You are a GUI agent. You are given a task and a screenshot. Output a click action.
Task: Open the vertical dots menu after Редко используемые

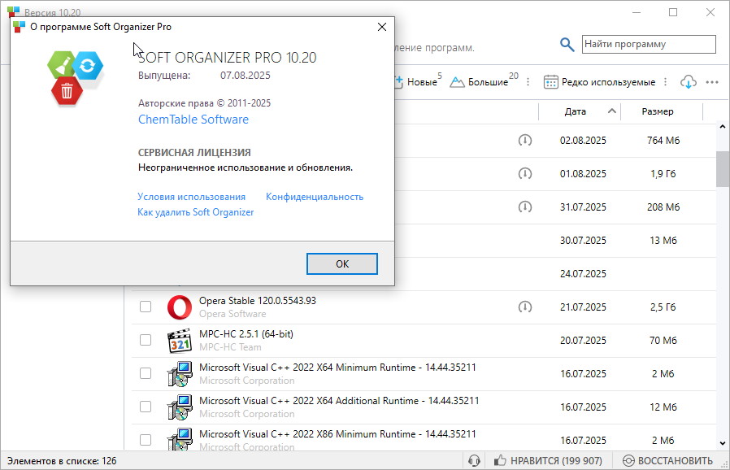pyautogui.click(x=665, y=82)
